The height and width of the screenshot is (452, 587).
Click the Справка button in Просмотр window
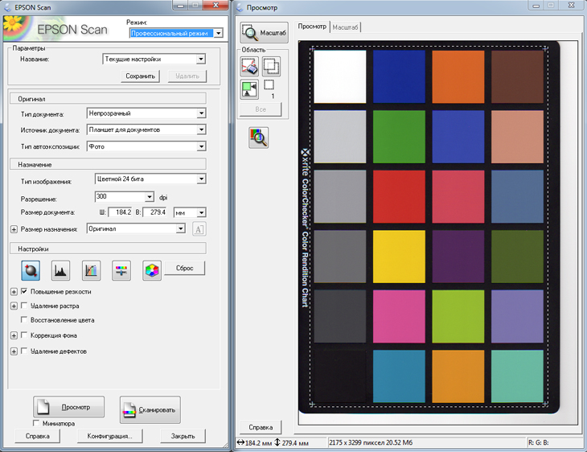[261, 427]
